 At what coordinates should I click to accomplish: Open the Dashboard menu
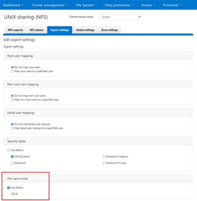(x=13, y=5)
